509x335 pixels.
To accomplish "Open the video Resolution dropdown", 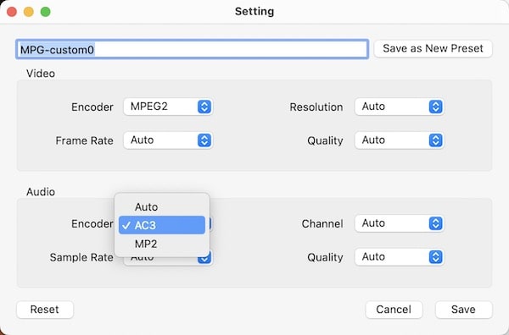I will (399, 107).
